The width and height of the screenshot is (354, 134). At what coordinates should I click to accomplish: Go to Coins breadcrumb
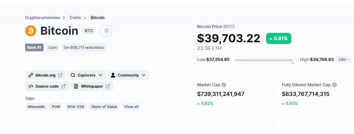click(x=75, y=18)
